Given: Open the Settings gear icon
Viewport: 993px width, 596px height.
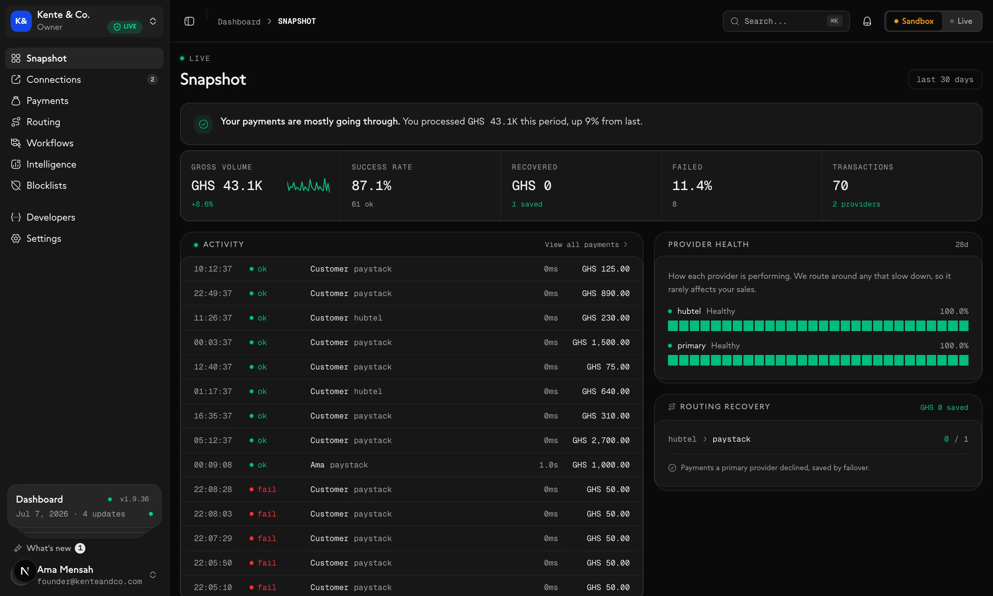Looking at the screenshot, I should 16,238.
